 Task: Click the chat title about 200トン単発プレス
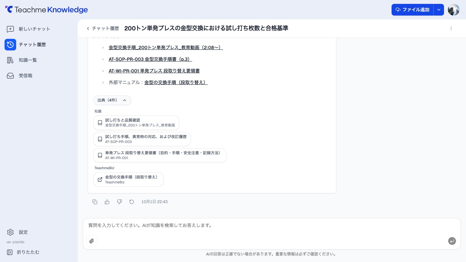(x=206, y=28)
